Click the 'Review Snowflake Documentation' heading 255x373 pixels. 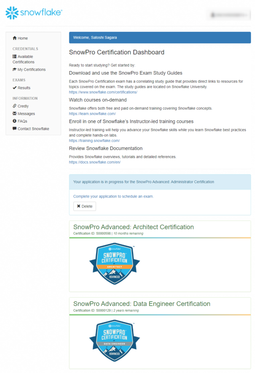tap(106, 148)
